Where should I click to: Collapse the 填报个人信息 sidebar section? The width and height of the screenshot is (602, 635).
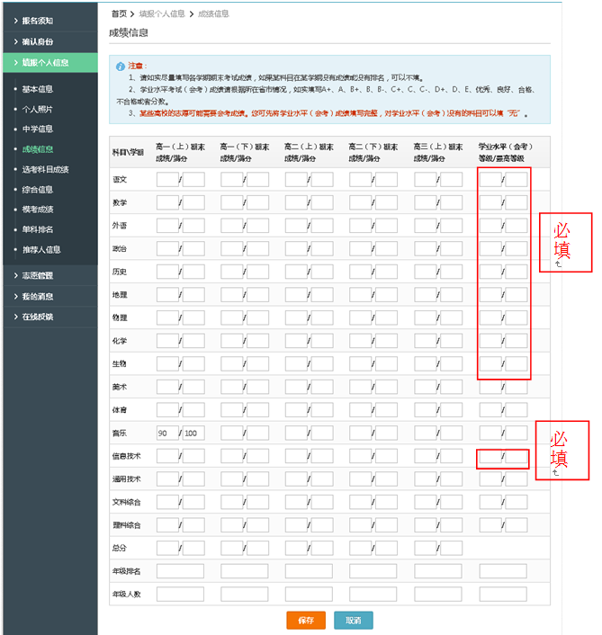pos(44,63)
